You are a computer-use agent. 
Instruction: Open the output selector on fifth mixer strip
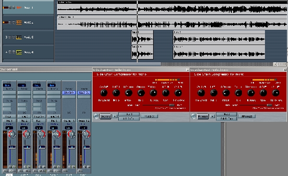(x=69, y=120)
